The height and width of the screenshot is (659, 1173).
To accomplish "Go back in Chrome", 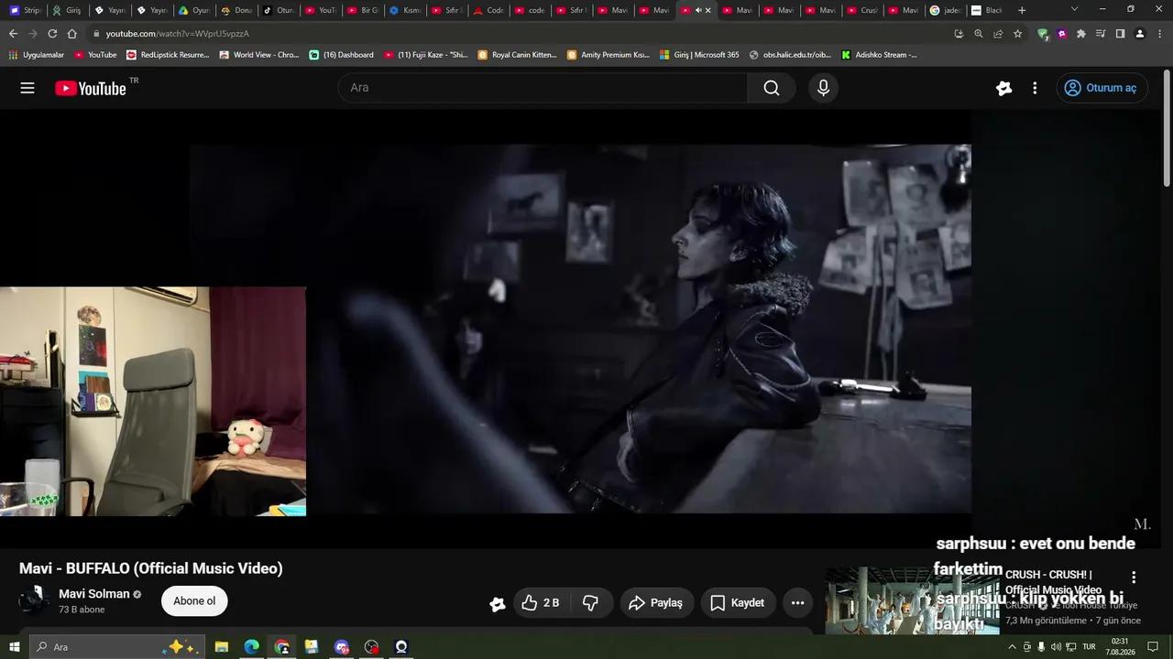I will tap(13, 34).
